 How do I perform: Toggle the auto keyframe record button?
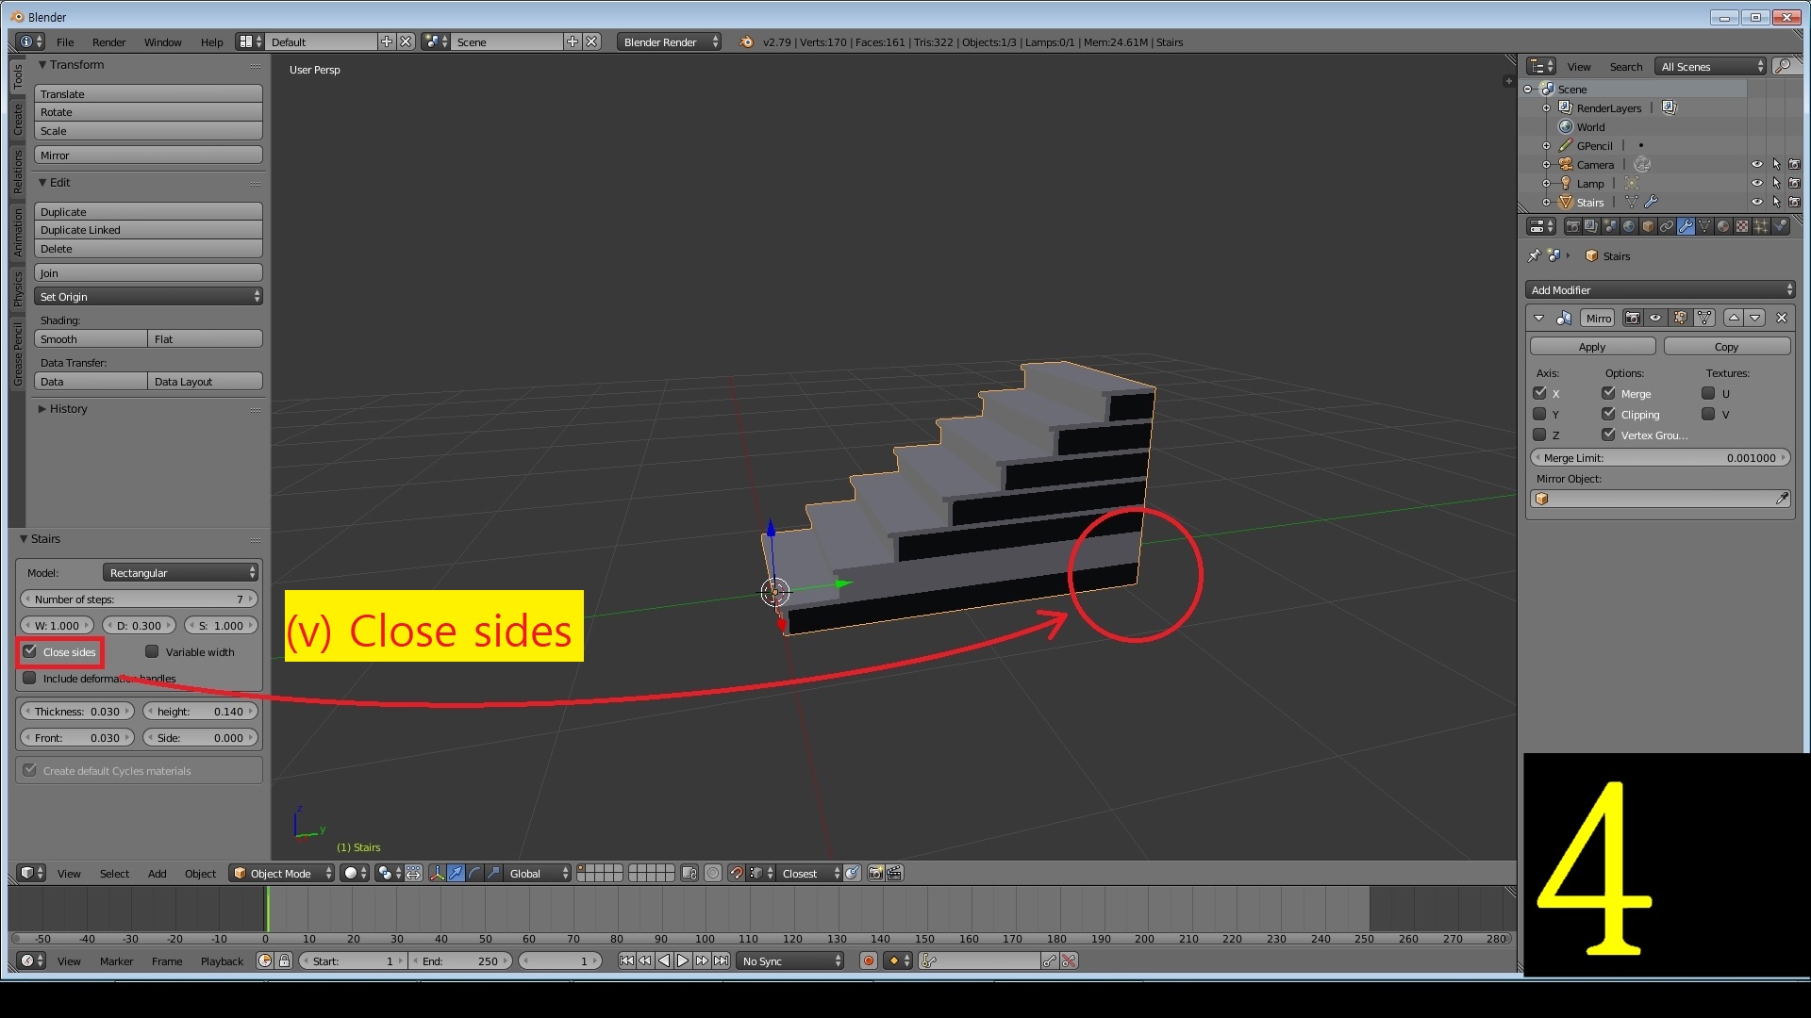pyautogui.click(x=869, y=961)
